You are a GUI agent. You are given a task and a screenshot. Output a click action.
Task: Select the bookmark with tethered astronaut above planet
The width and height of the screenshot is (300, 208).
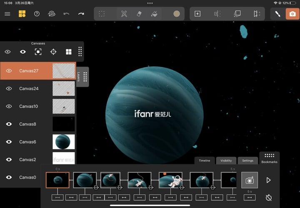pyautogui.click(x=140, y=180)
